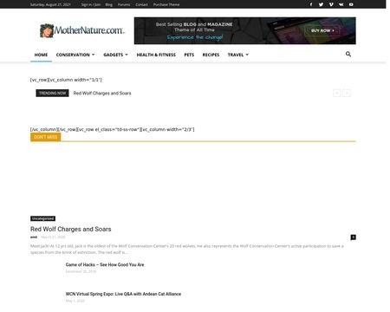The image size is (390, 312).
Task: Open Red Wolf Charges and Soars headline
Action: (71, 229)
